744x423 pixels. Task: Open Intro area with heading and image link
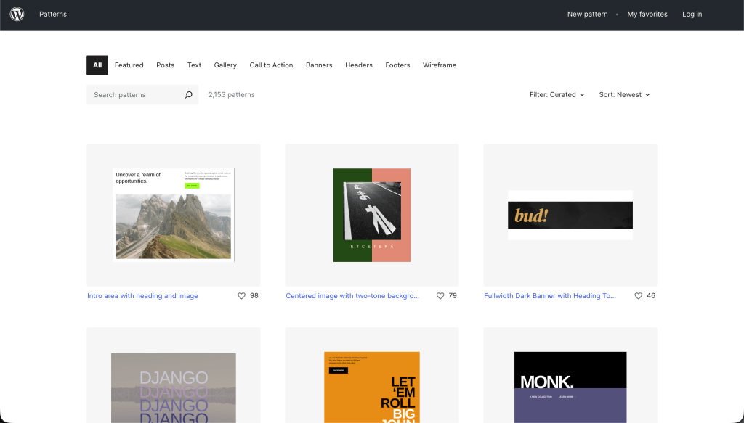click(142, 296)
